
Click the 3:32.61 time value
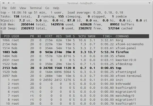[107, 40]
